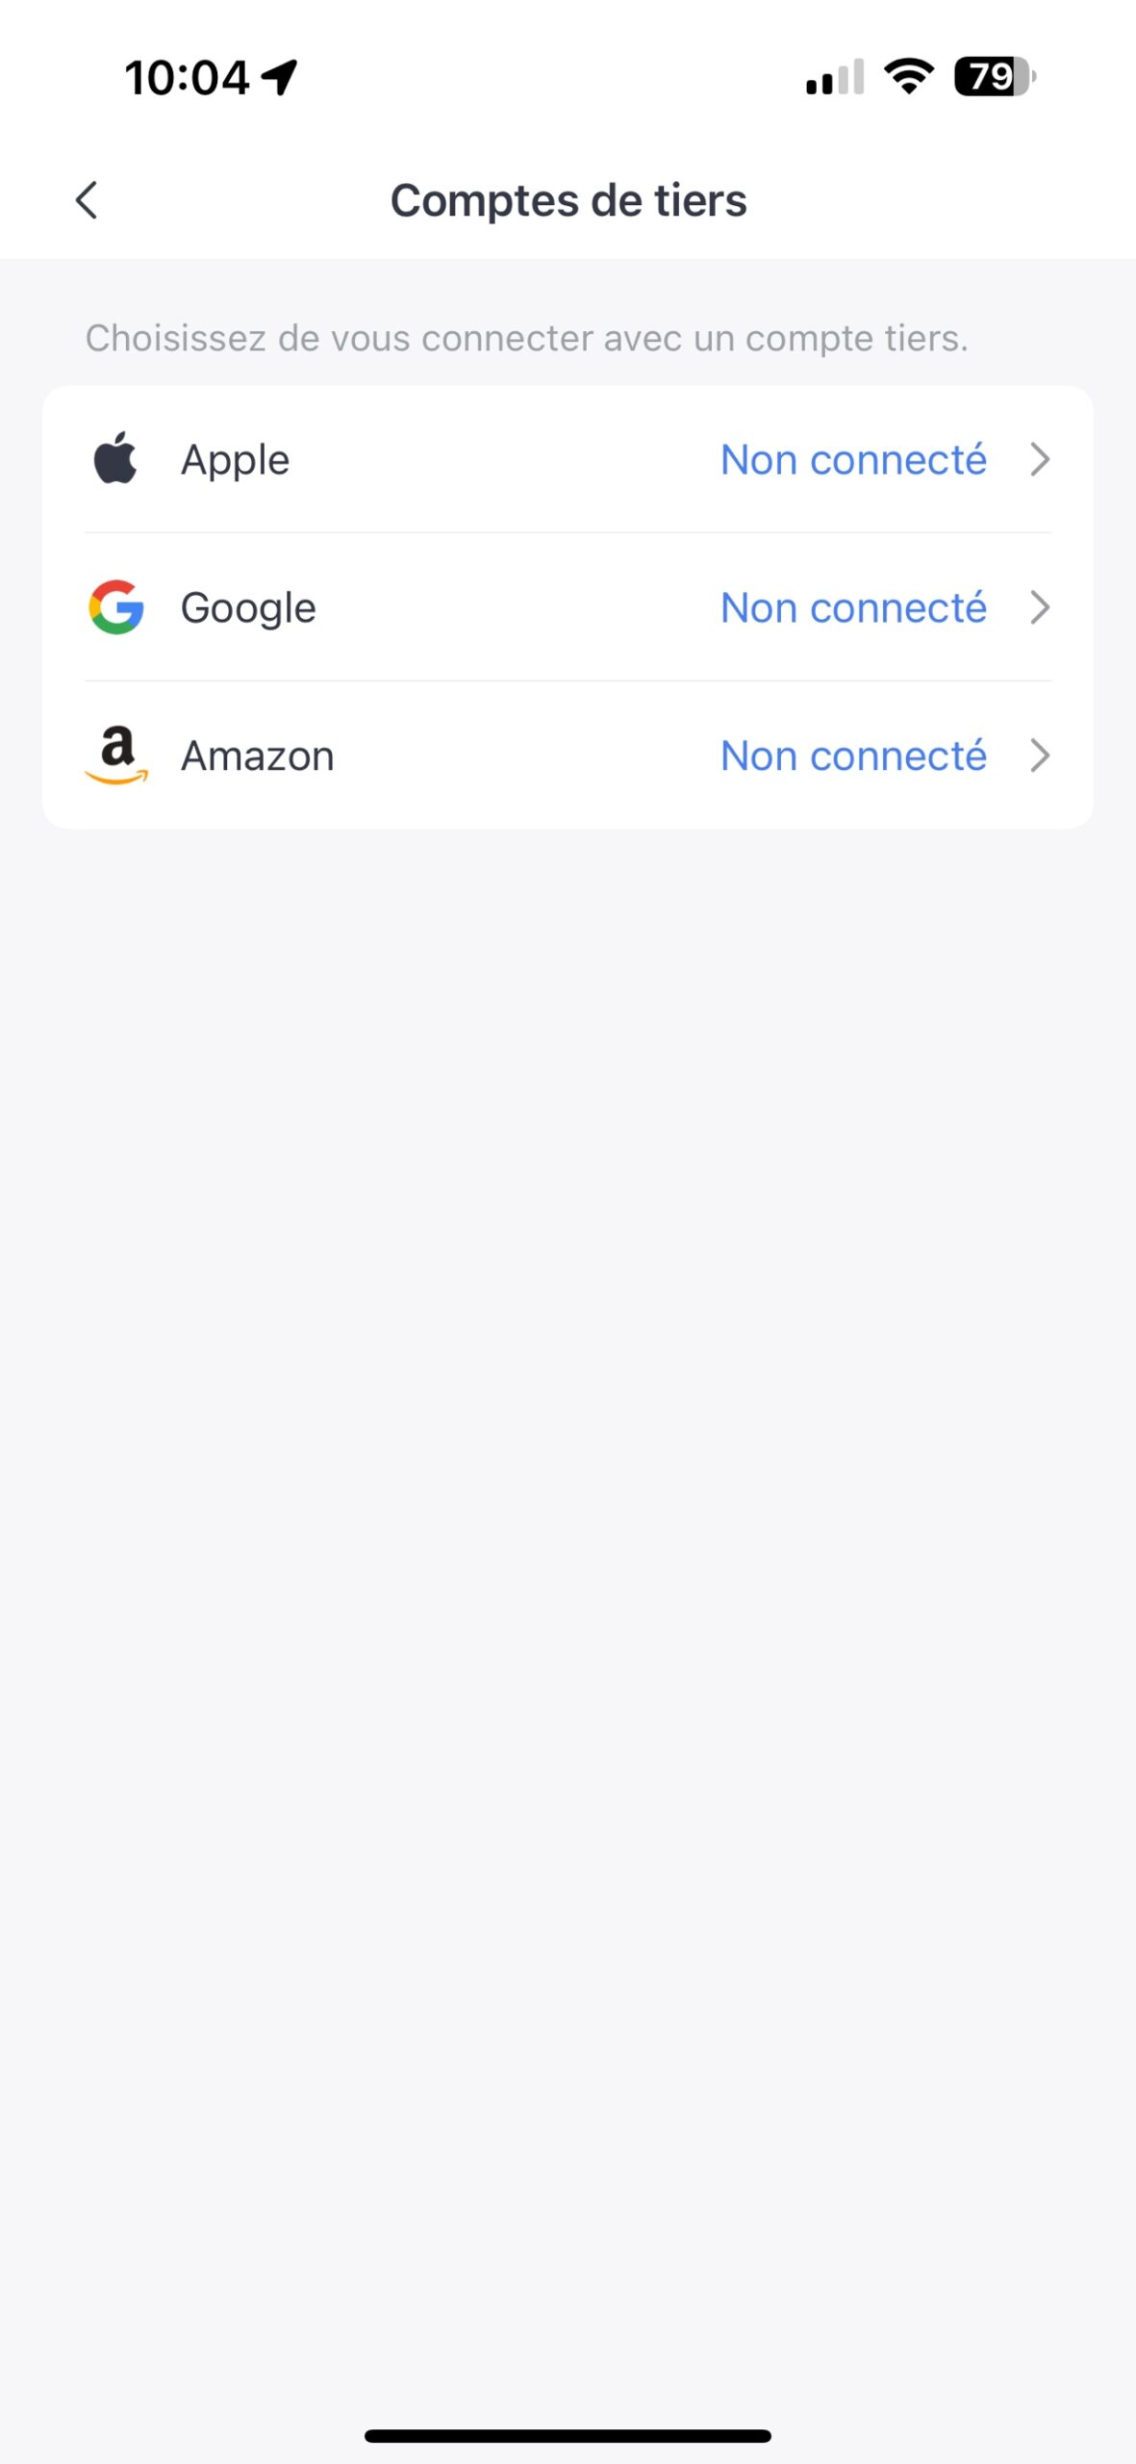Open Amazon row via its right chevron

tap(1039, 756)
